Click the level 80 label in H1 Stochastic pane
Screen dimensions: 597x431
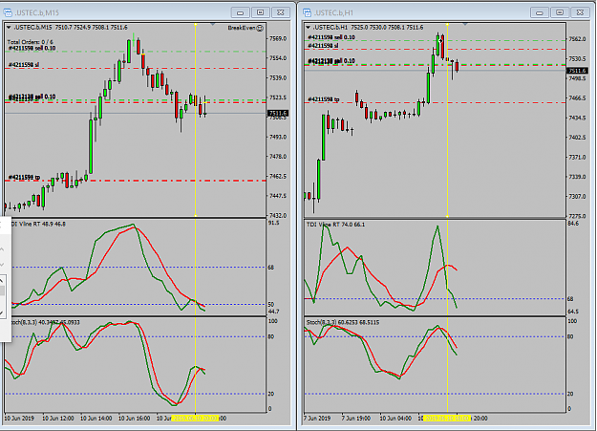click(x=570, y=337)
